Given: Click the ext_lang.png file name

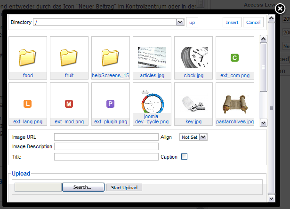Looking at the screenshot, I should [x=28, y=122].
